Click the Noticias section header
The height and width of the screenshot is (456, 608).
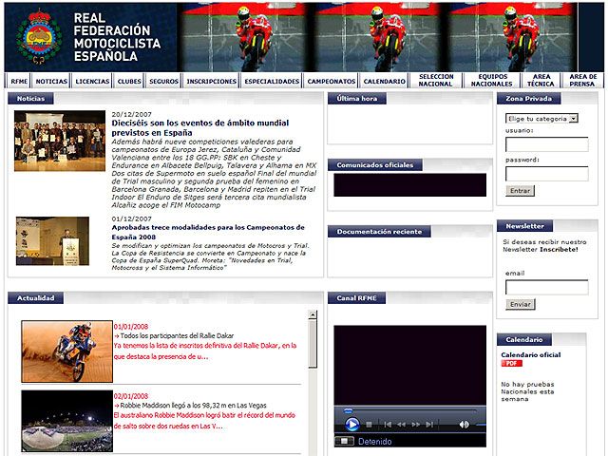pos(30,99)
